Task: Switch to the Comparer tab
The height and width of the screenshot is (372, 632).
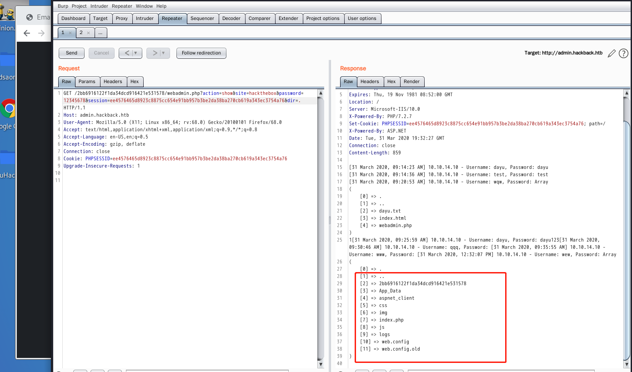Action: (x=260, y=18)
